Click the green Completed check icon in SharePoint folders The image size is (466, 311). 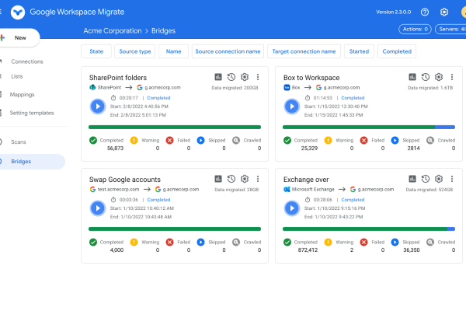coord(93,140)
